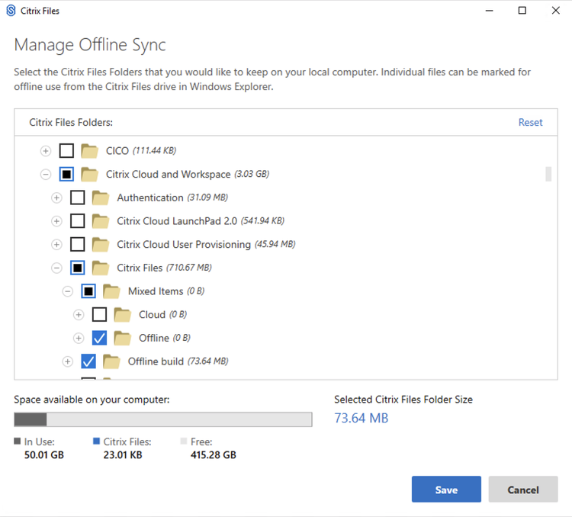Viewport: 572px width, 517px height.
Task: Click the Citrix Files app logo icon
Action: click(11, 11)
